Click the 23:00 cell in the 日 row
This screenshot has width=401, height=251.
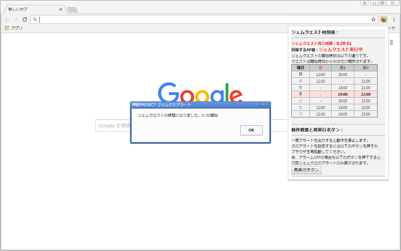[366, 114]
